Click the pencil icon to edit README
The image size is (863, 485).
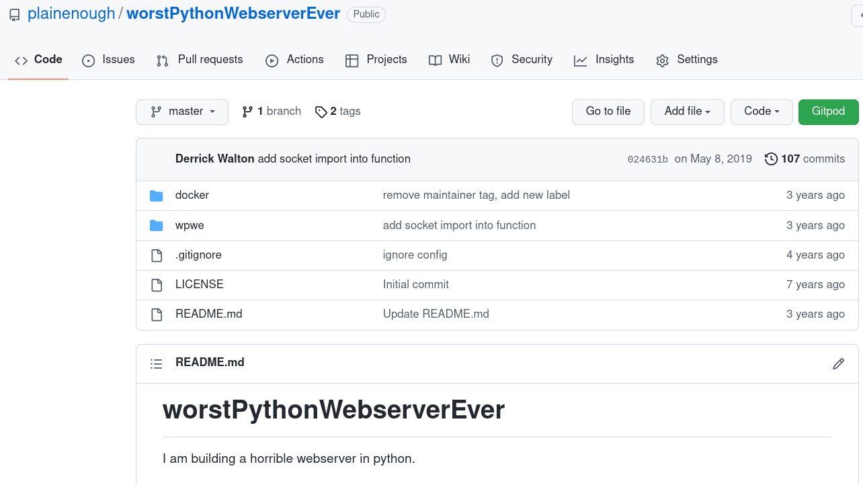click(838, 363)
